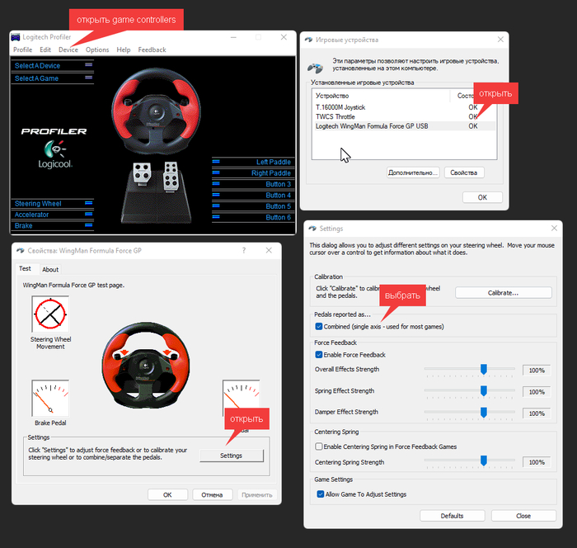Click OK in the Свойства window
577x548 pixels.
(167, 495)
